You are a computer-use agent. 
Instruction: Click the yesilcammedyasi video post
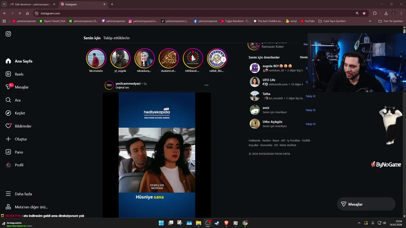coord(157,155)
